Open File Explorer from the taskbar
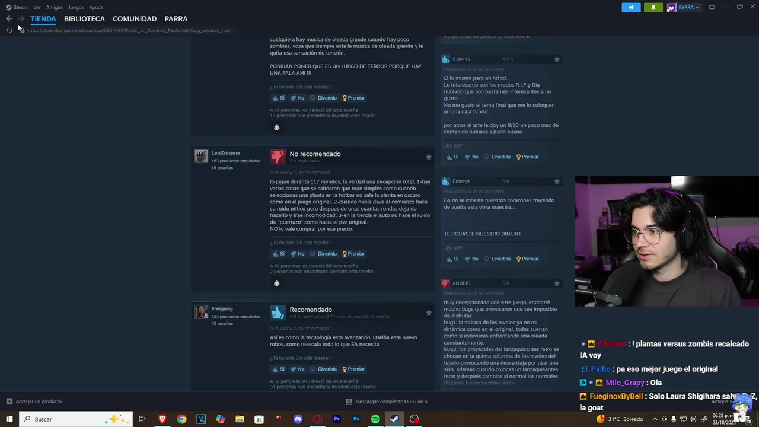The width and height of the screenshot is (759, 427). pyautogui.click(x=240, y=419)
